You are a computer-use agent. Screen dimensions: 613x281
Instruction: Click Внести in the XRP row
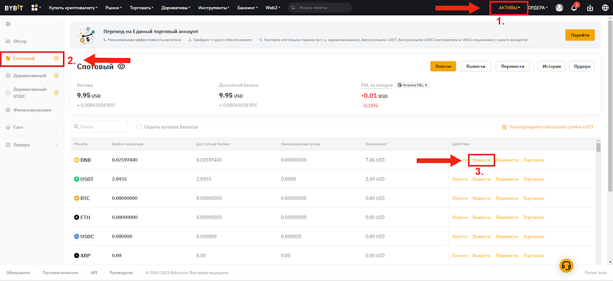coord(460,256)
